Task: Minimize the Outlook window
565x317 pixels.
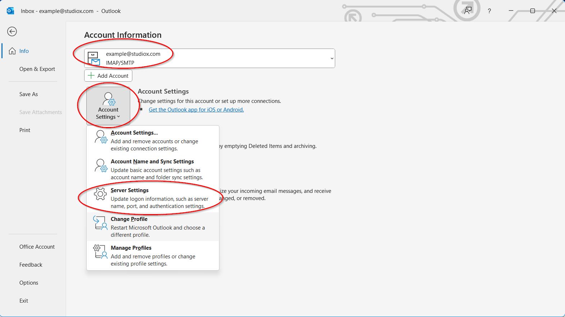Action: (x=511, y=11)
